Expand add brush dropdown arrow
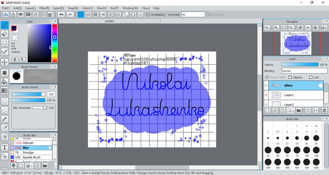The image size is (329, 175). click(32, 166)
